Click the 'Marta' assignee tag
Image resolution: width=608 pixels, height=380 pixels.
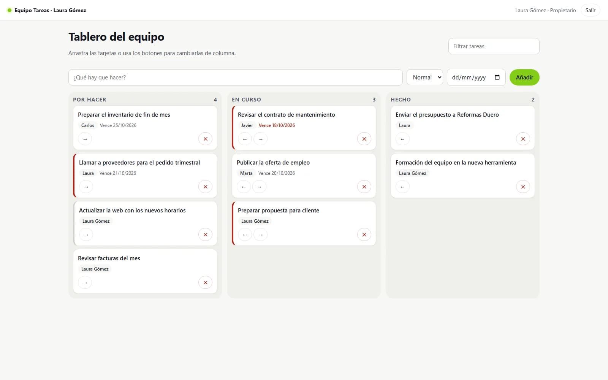pyautogui.click(x=246, y=173)
